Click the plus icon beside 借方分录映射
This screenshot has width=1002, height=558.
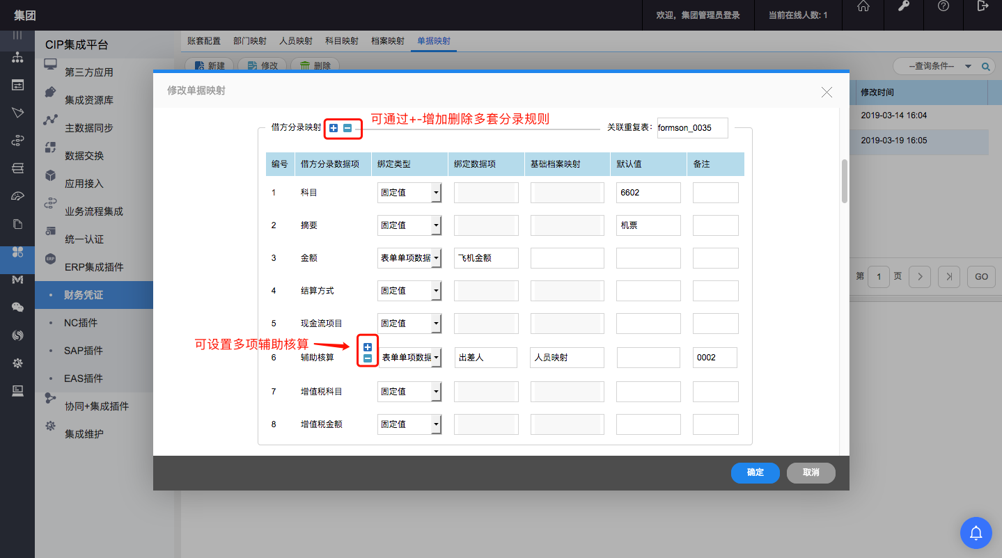tap(334, 128)
